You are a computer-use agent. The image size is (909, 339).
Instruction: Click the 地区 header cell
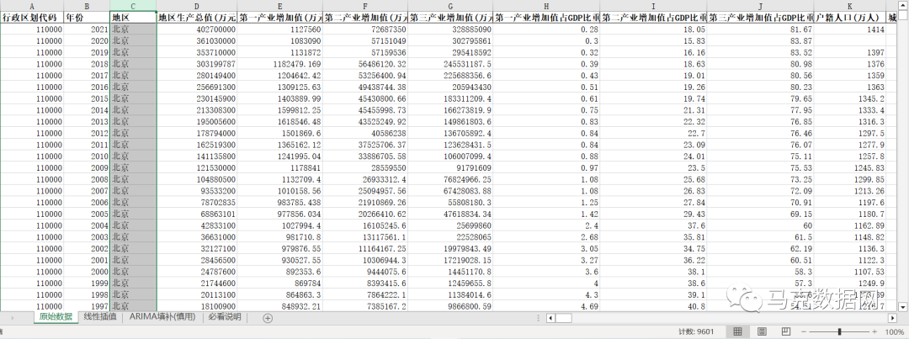pyautogui.click(x=133, y=18)
